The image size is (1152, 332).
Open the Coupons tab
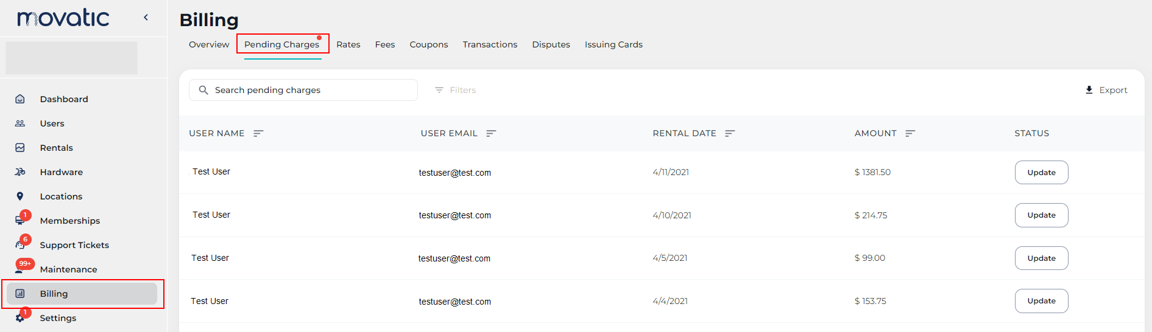[x=428, y=44]
